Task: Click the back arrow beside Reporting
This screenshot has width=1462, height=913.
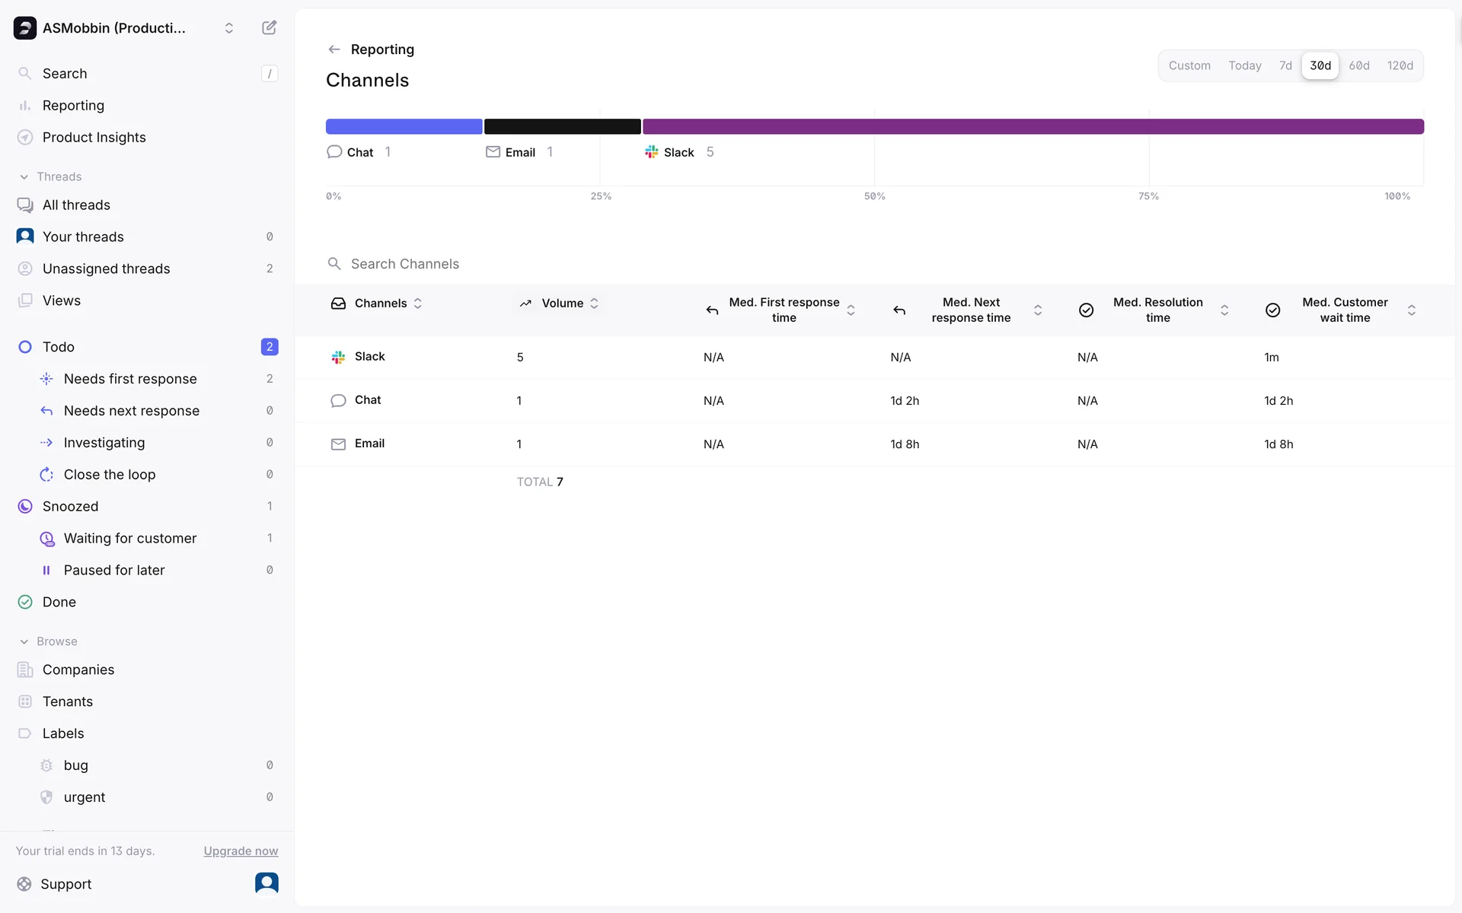Action: [334, 49]
